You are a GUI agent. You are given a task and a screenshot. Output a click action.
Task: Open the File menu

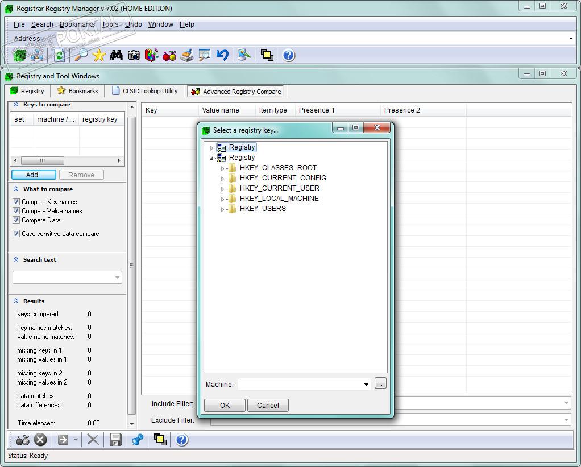(x=19, y=24)
